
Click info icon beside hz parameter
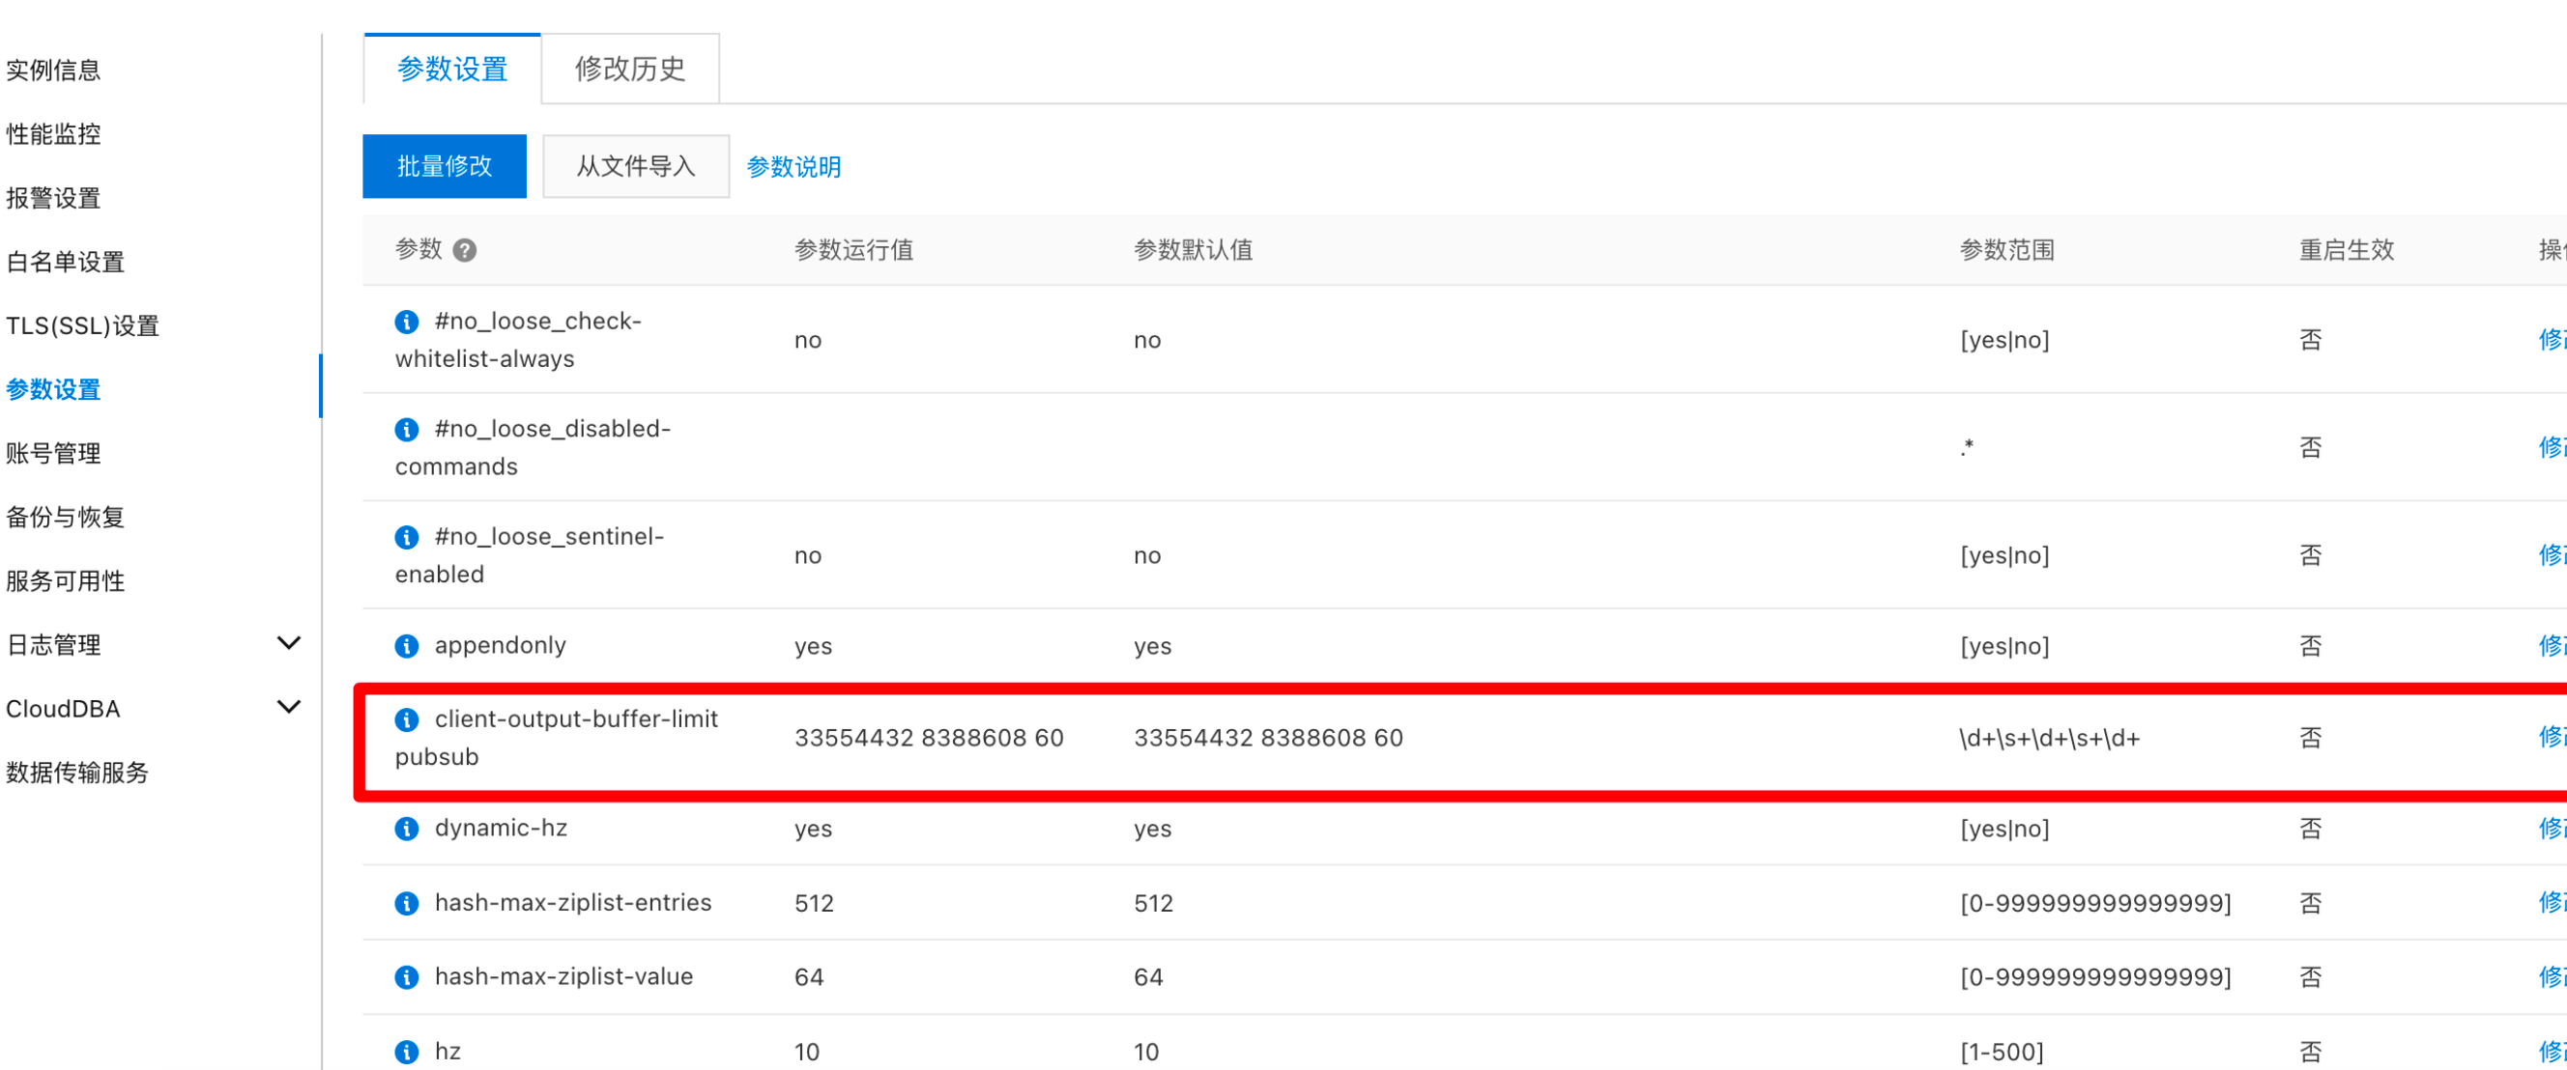[x=407, y=1052]
